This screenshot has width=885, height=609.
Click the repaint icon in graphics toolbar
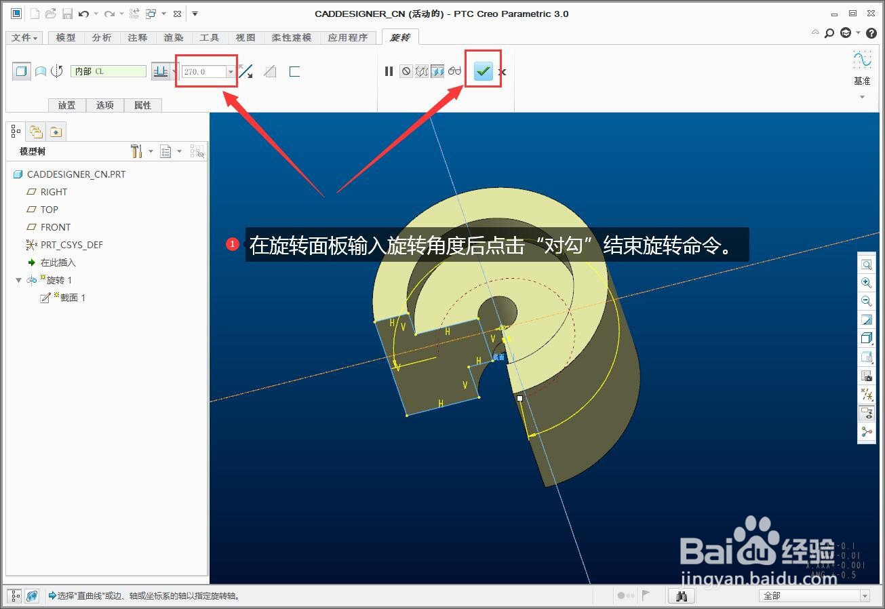[866, 319]
